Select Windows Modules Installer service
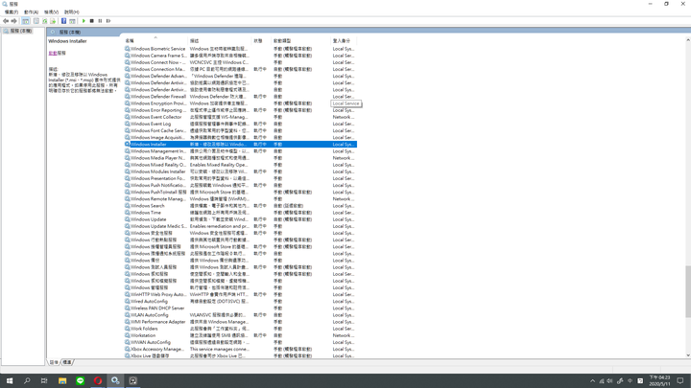Image resolution: width=691 pixels, height=388 pixels. [240, 171]
